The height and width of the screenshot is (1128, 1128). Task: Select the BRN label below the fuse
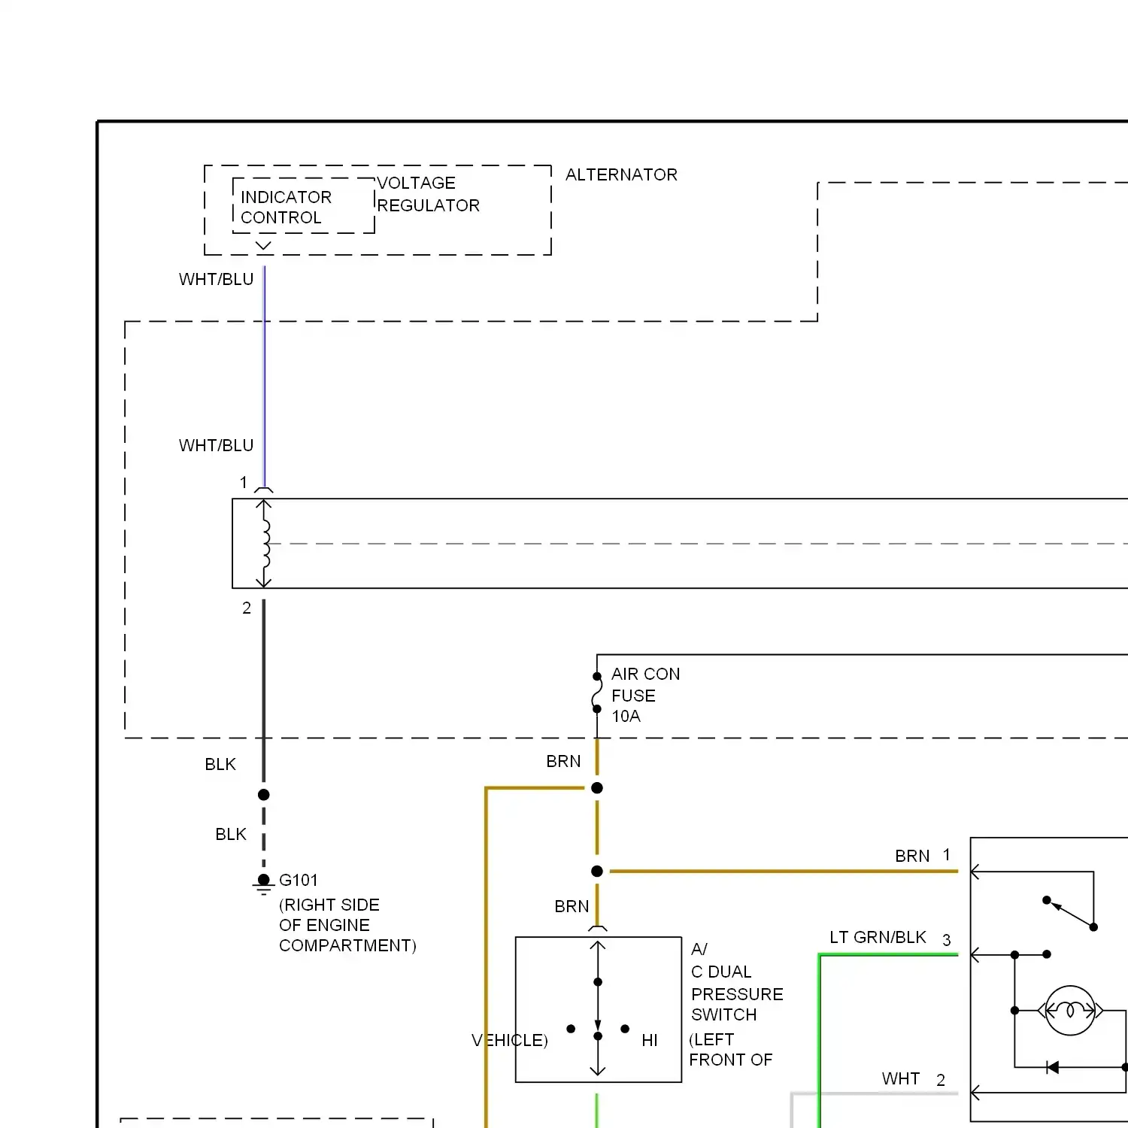click(563, 761)
